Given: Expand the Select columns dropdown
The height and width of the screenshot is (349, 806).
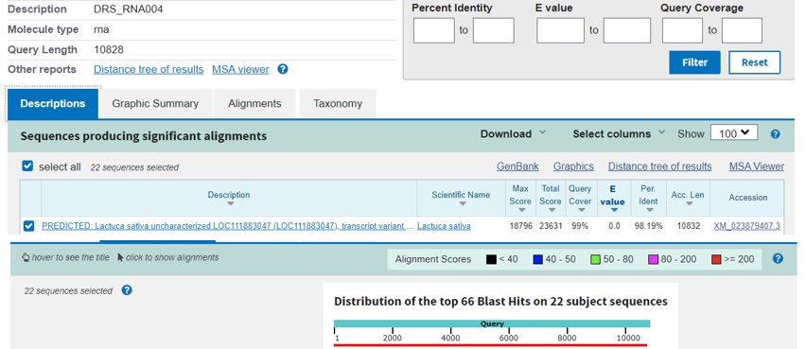Looking at the screenshot, I should coord(619,133).
